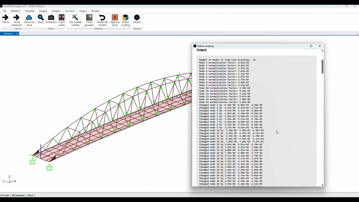Screen dimensions: 359x202
Task: Click the "Changed node 20 by" output line
Action: click(x=231, y=159)
